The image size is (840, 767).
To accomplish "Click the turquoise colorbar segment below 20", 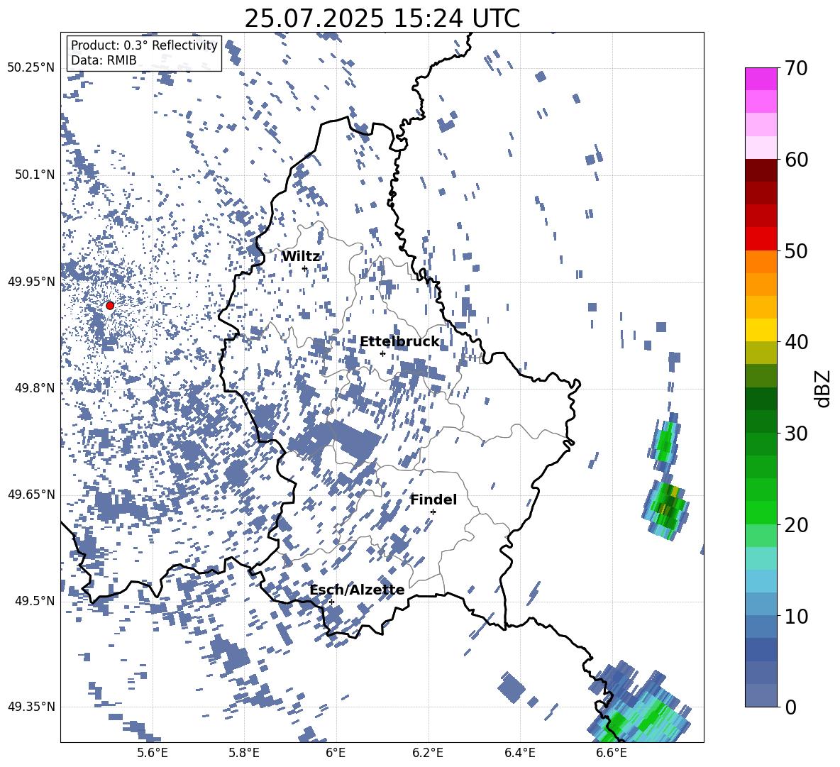I will coord(761,558).
